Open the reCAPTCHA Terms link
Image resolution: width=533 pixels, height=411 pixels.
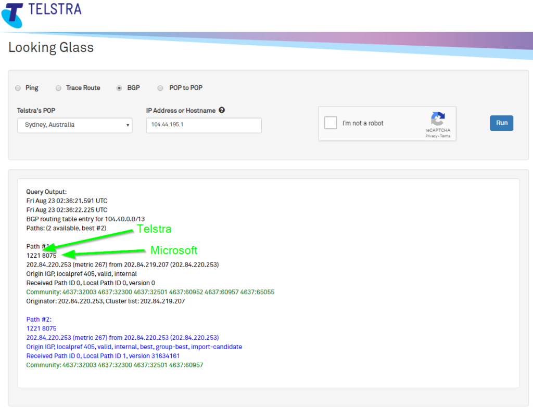446,136
